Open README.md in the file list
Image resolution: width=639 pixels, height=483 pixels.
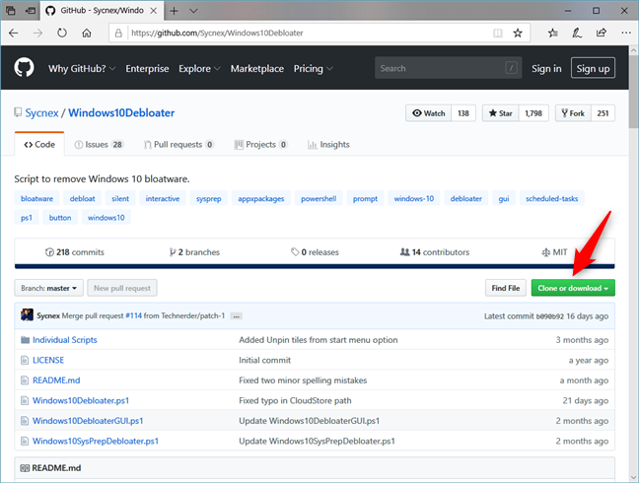click(56, 380)
